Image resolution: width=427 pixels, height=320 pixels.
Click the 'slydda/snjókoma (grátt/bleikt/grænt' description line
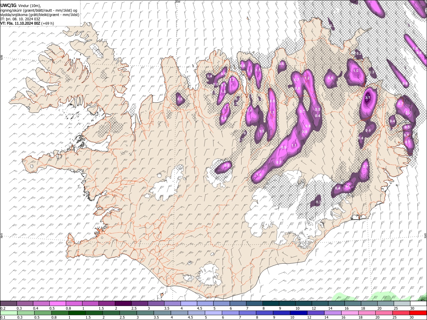pyautogui.click(x=40, y=15)
